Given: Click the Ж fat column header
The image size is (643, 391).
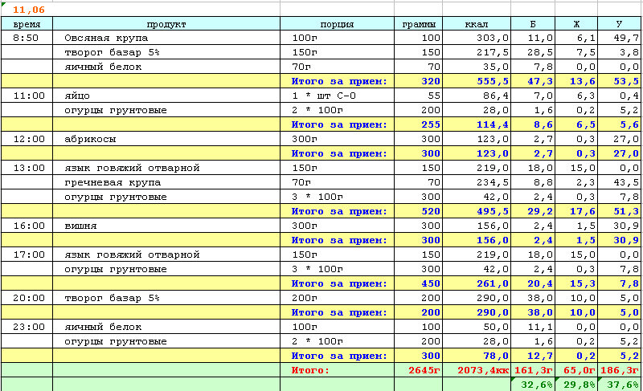Looking at the screenshot, I should 576,24.
